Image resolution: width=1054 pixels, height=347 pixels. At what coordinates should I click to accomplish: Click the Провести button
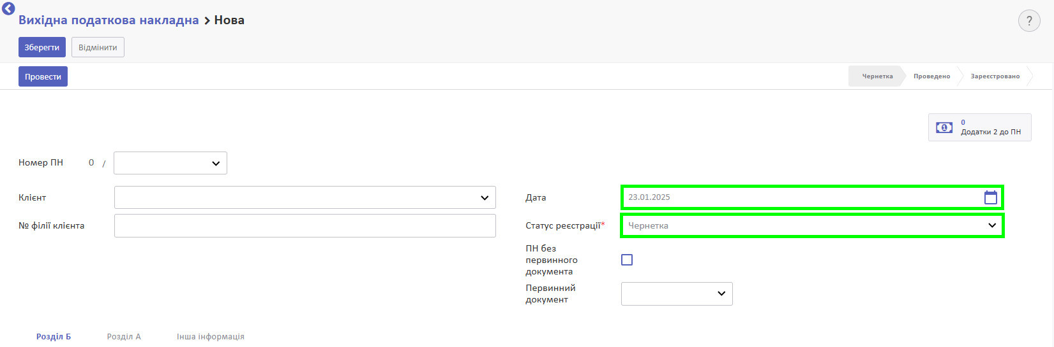click(43, 76)
